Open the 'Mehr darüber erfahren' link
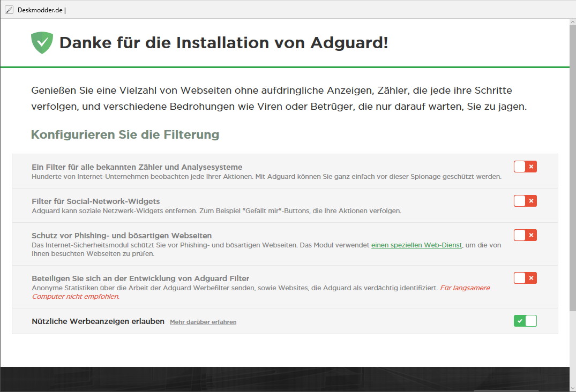Viewport: 576px width, 392px height. [x=203, y=322]
